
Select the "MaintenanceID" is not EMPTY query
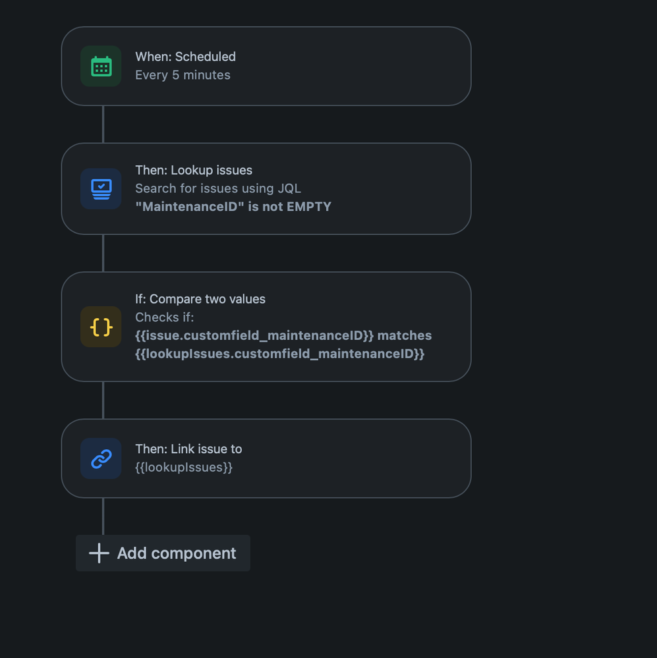233,207
